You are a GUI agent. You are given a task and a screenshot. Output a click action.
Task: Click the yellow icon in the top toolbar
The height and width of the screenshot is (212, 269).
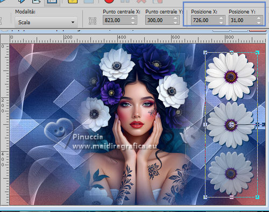point(73,2)
